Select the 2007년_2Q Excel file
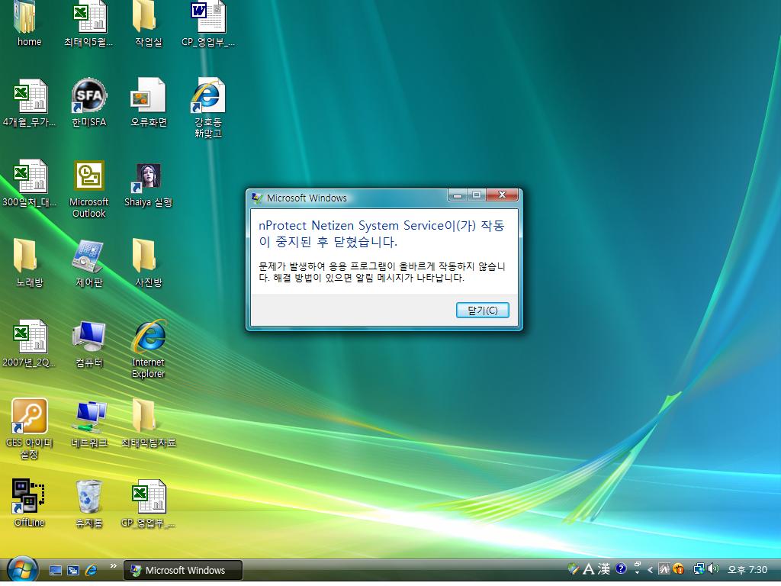The image size is (781, 586). (30, 343)
